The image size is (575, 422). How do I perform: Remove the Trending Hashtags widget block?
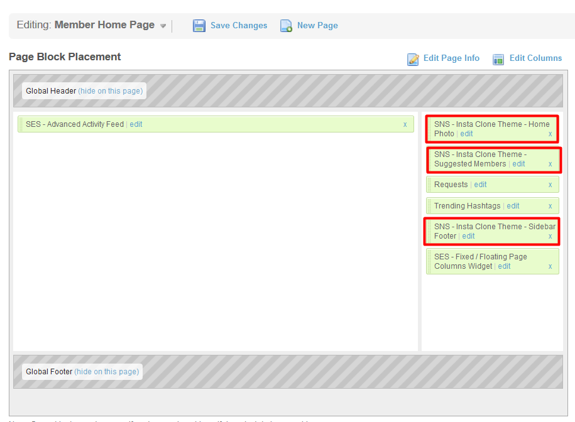[x=550, y=206]
